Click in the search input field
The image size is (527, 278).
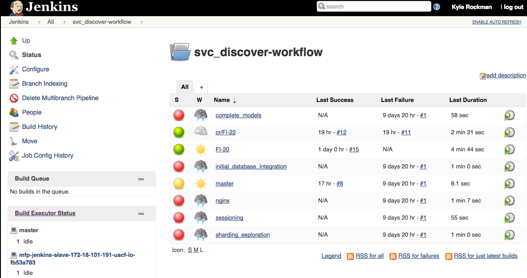(374, 6)
